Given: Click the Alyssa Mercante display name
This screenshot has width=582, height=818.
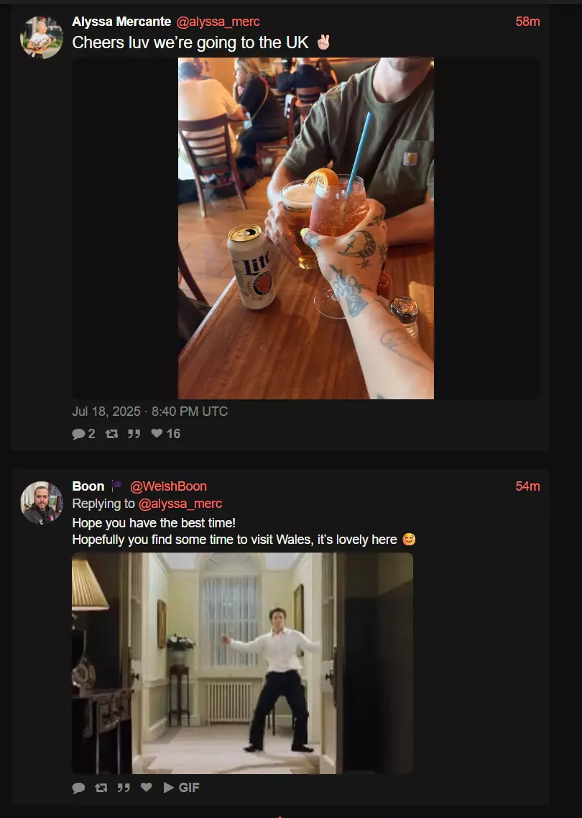Looking at the screenshot, I should 121,22.
